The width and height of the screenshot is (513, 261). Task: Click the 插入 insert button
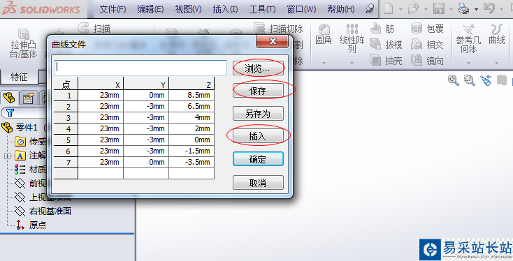click(258, 136)
